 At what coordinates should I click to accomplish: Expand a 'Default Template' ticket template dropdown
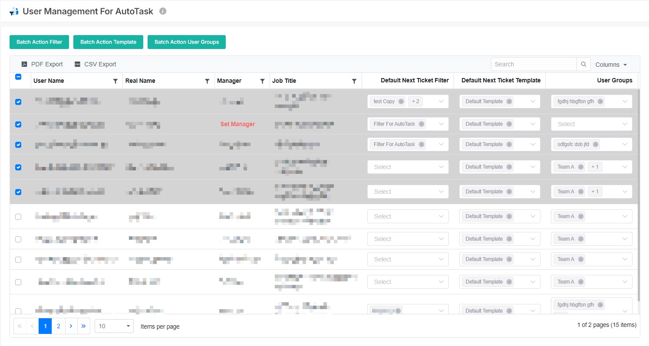[533, 101]
